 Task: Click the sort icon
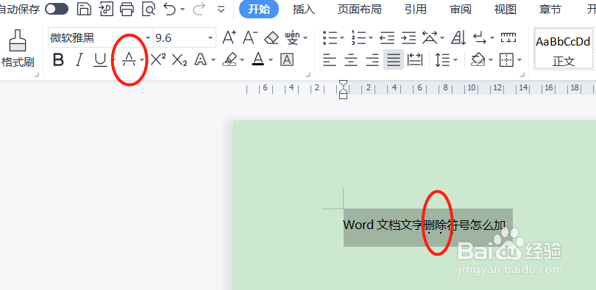click(x=459, y=37)
